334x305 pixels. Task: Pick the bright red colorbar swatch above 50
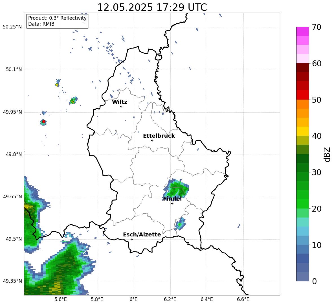point(302,95)
